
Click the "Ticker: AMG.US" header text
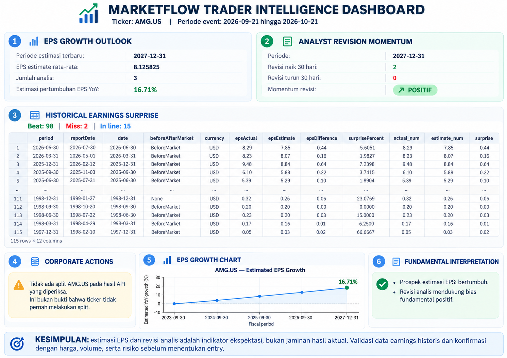coord(137,22)
